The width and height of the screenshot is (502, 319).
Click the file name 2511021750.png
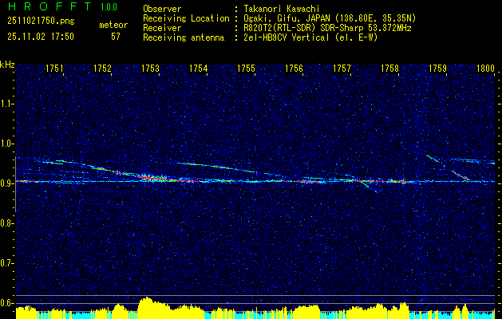(41, 22)
